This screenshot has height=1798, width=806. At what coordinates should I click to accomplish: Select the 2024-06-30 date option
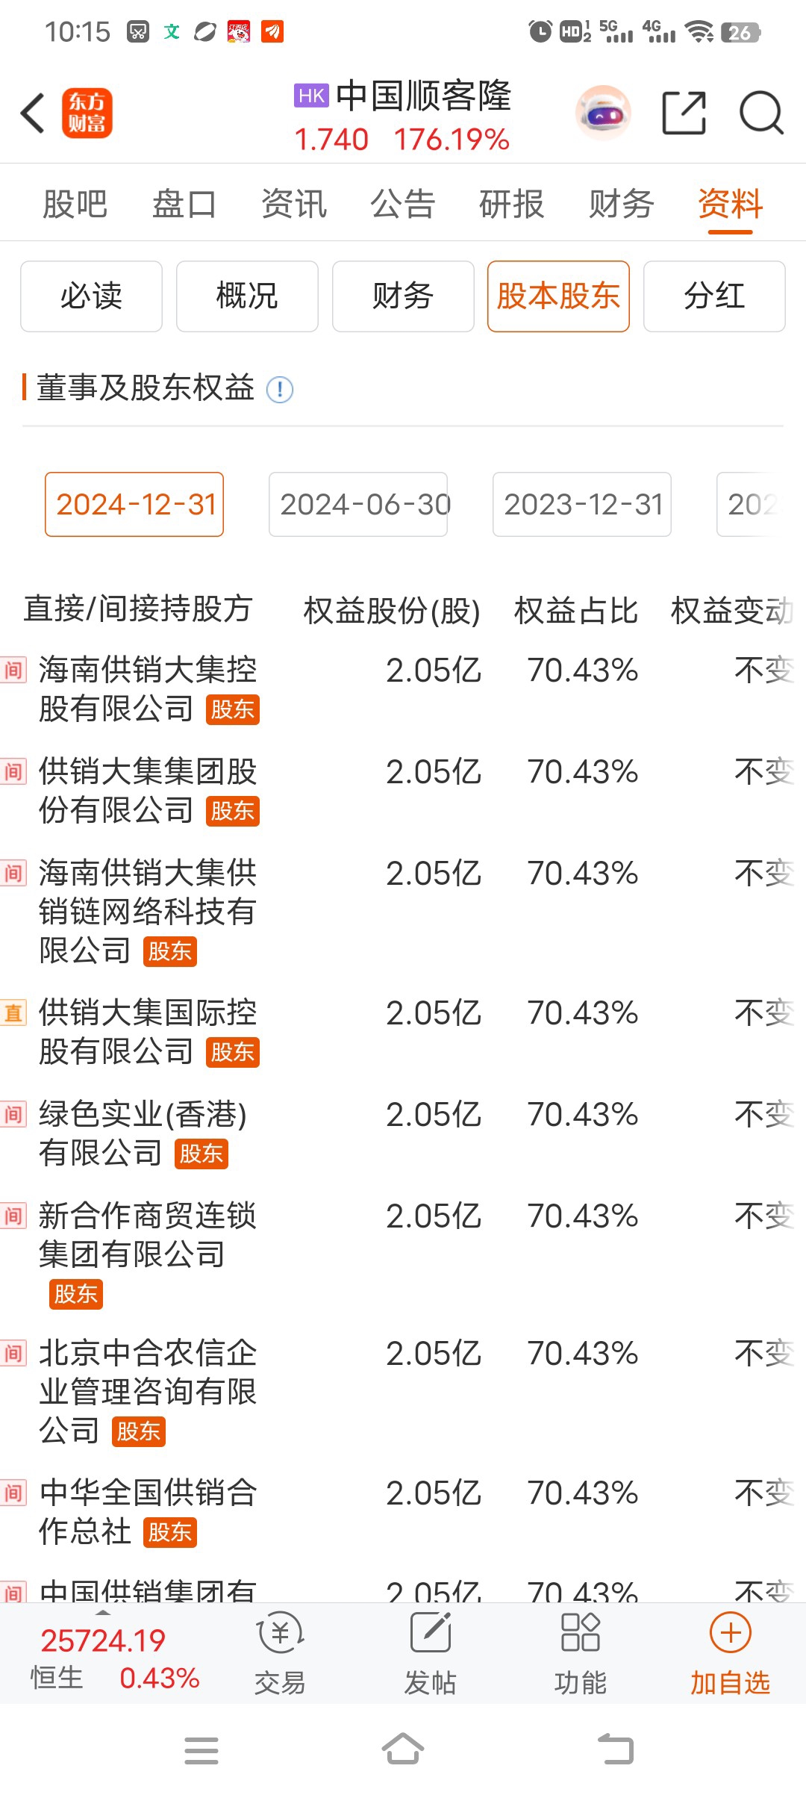pos(358,504)
